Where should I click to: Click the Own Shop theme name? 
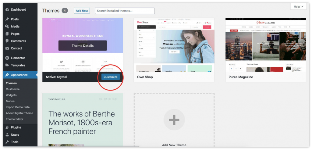pyautogui.click(x=145, y=77)
